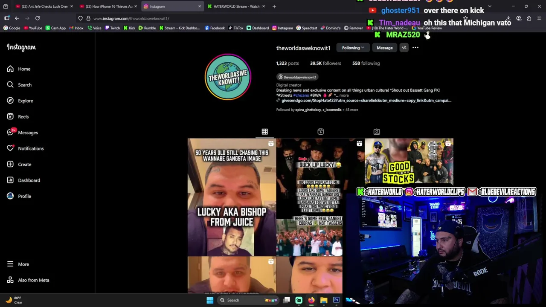Click Create in the Instagram sidebar
Viewport: 546px width, 307px height.
19,164
